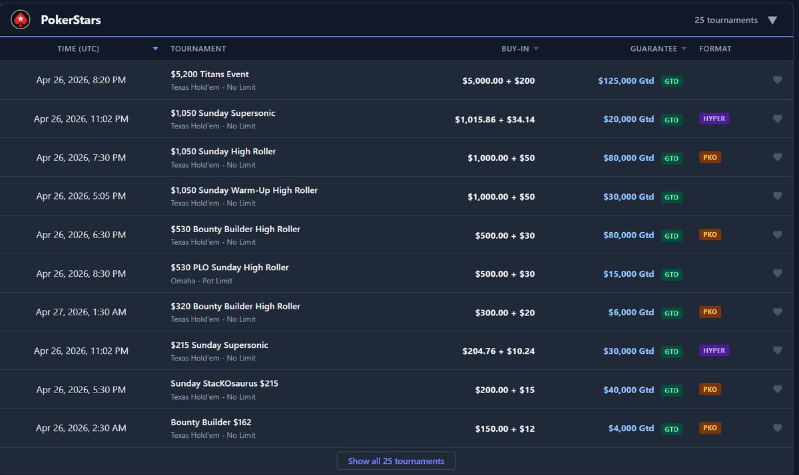
Task: Click PKO badge on $320 Bounty Builder row
Action: pyautogui.click(x=710, y=312)
